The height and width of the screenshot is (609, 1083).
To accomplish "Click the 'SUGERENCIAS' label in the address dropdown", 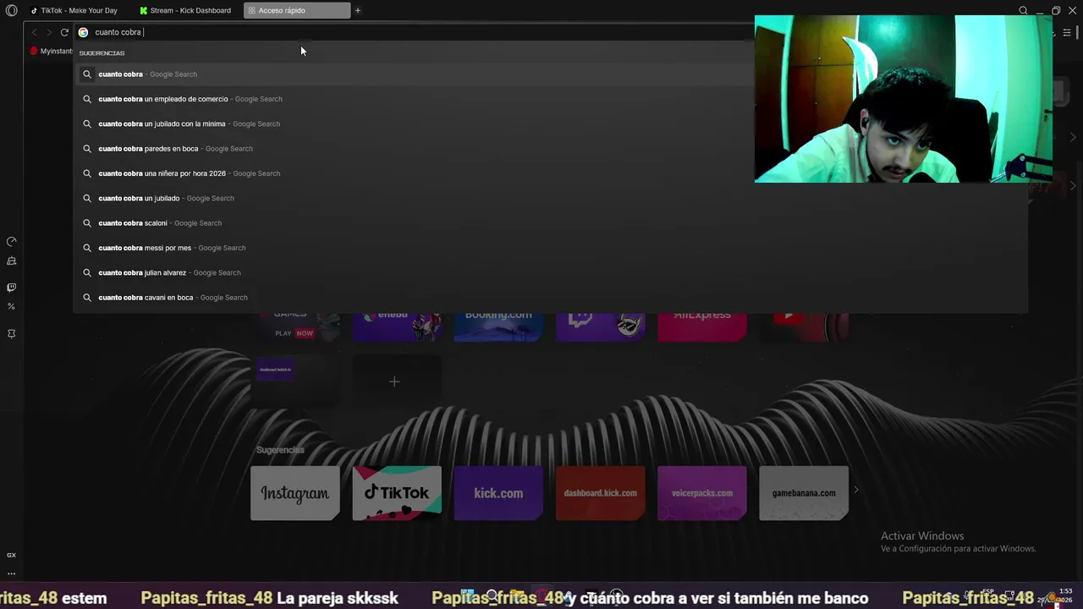I will click(x=102, y=53).
